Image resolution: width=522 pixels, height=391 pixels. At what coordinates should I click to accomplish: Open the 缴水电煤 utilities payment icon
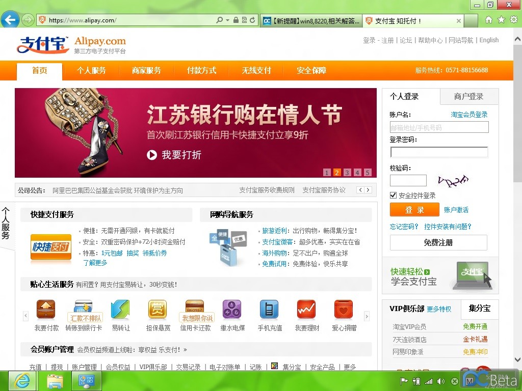tap(232, 310)
